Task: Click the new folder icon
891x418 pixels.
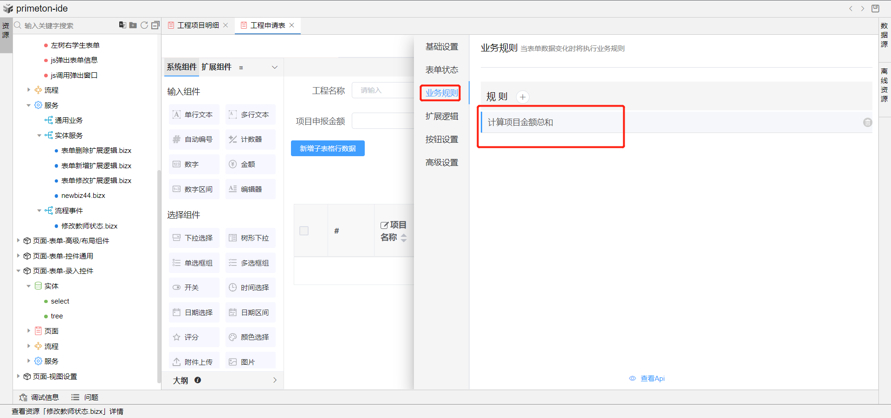Action: coord(133,25)
